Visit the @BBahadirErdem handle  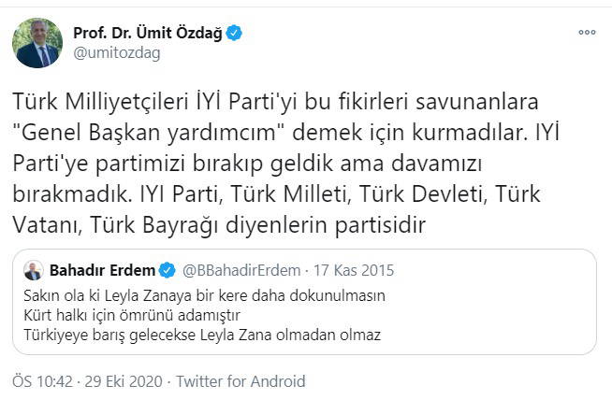click(x=241, y=271)
